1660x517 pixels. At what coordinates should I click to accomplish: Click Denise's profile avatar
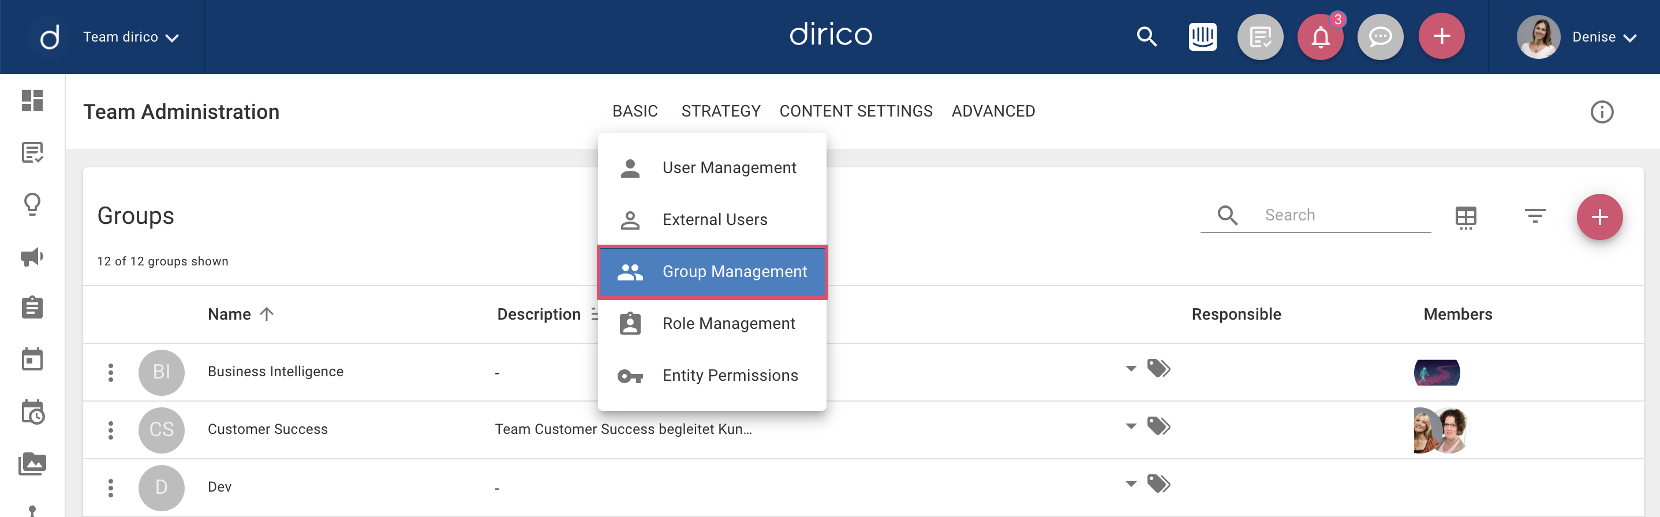1538,37
